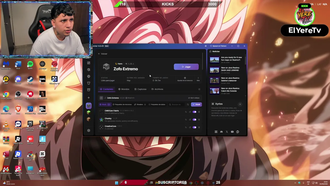Open Google Chrome desktop shortcut
330x186 pixels.
6,95
